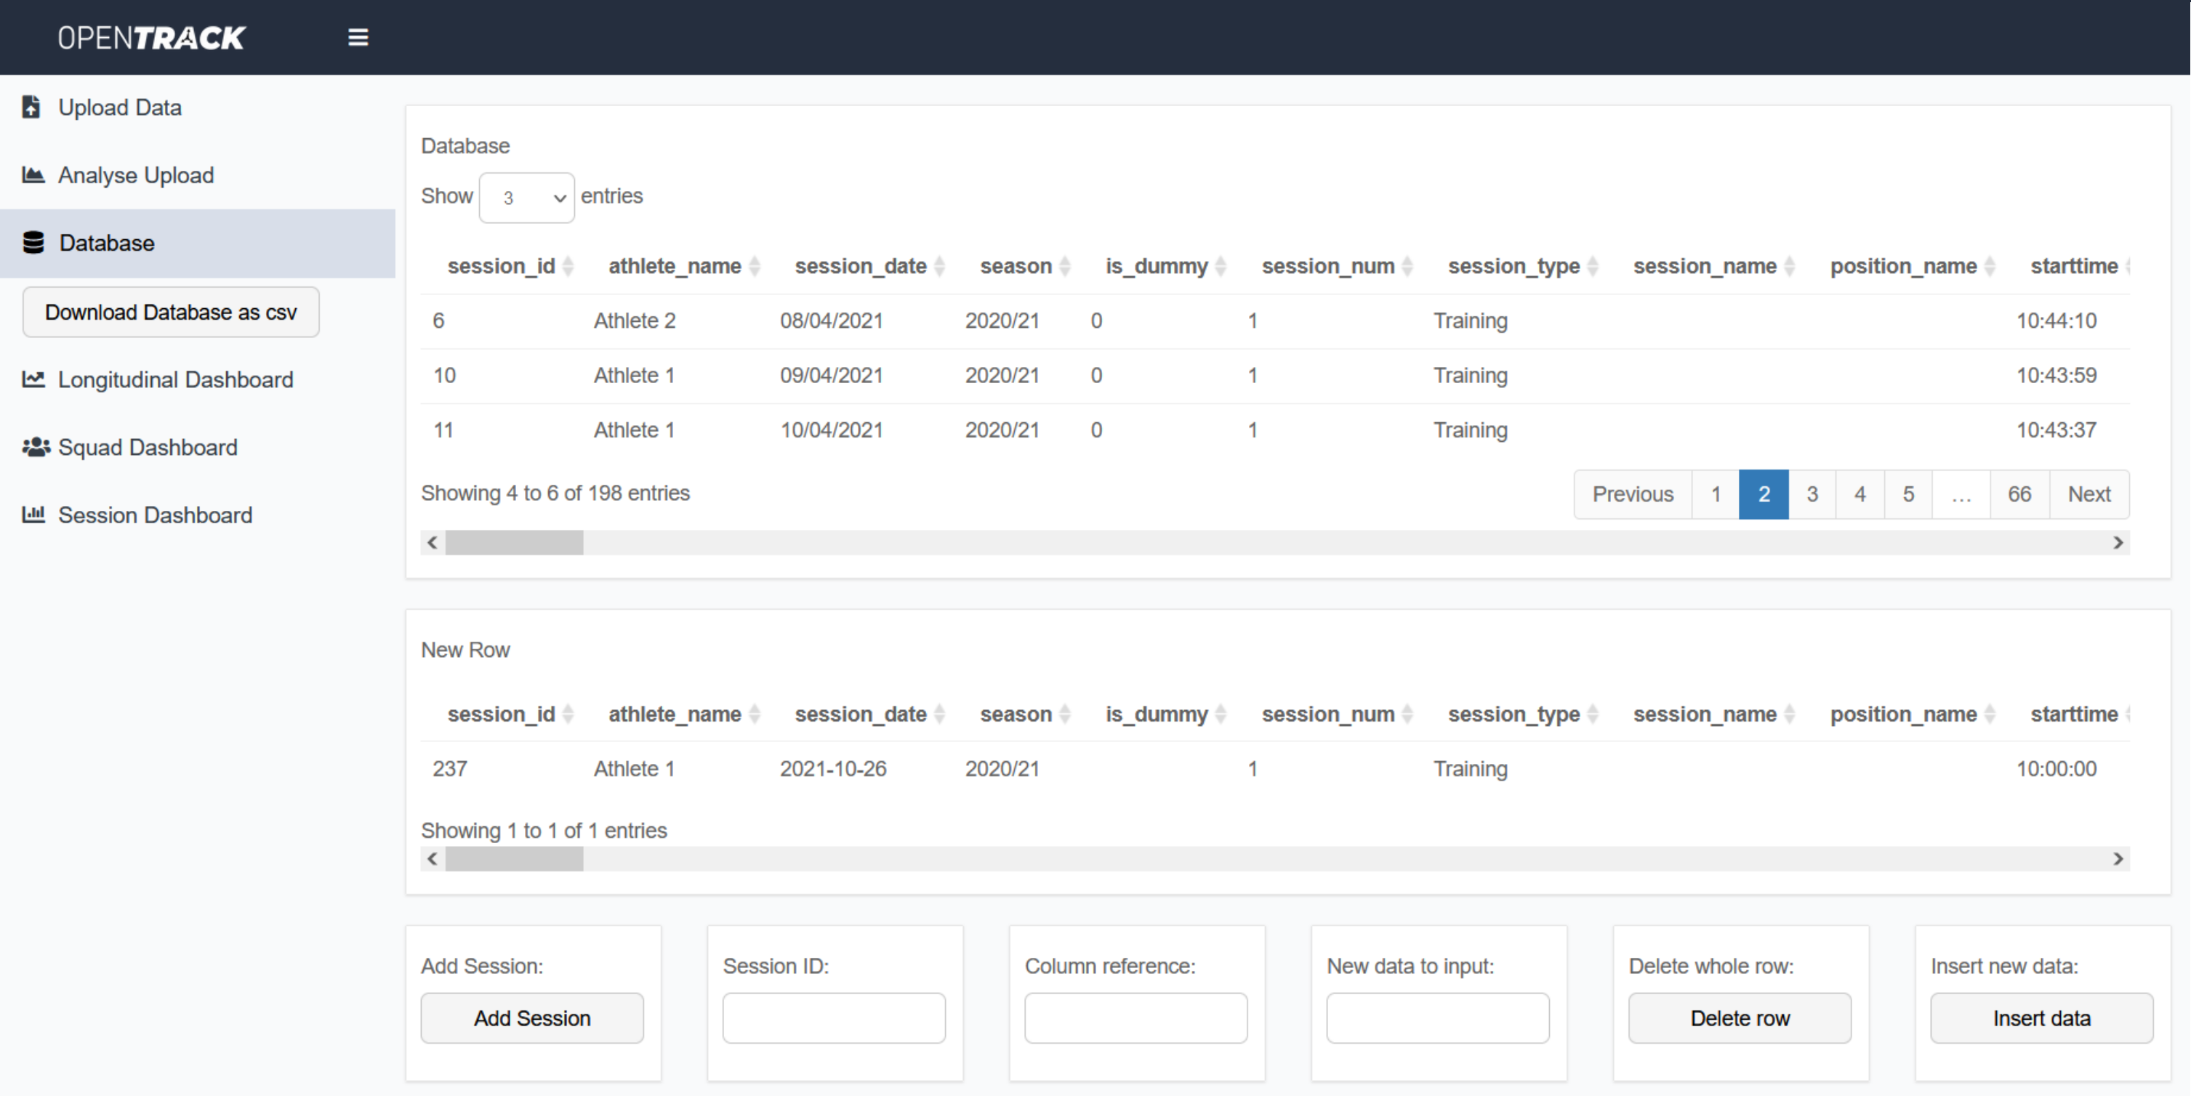
Task: Click Database table horizontal scrollbar right arrow
Action: click(x=2118, y=542)
